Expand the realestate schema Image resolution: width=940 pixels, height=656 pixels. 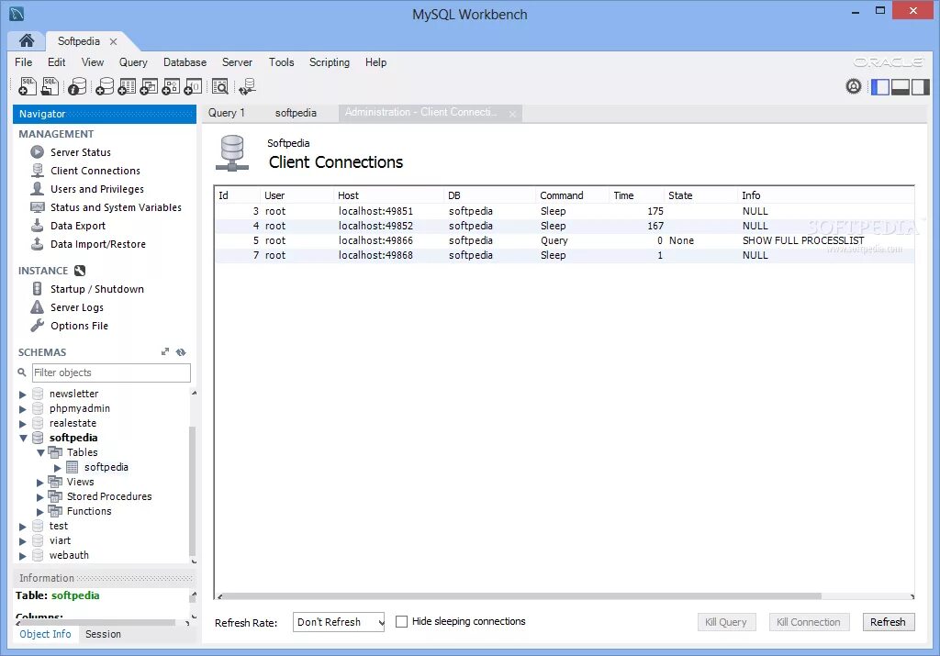pos(23,424)
